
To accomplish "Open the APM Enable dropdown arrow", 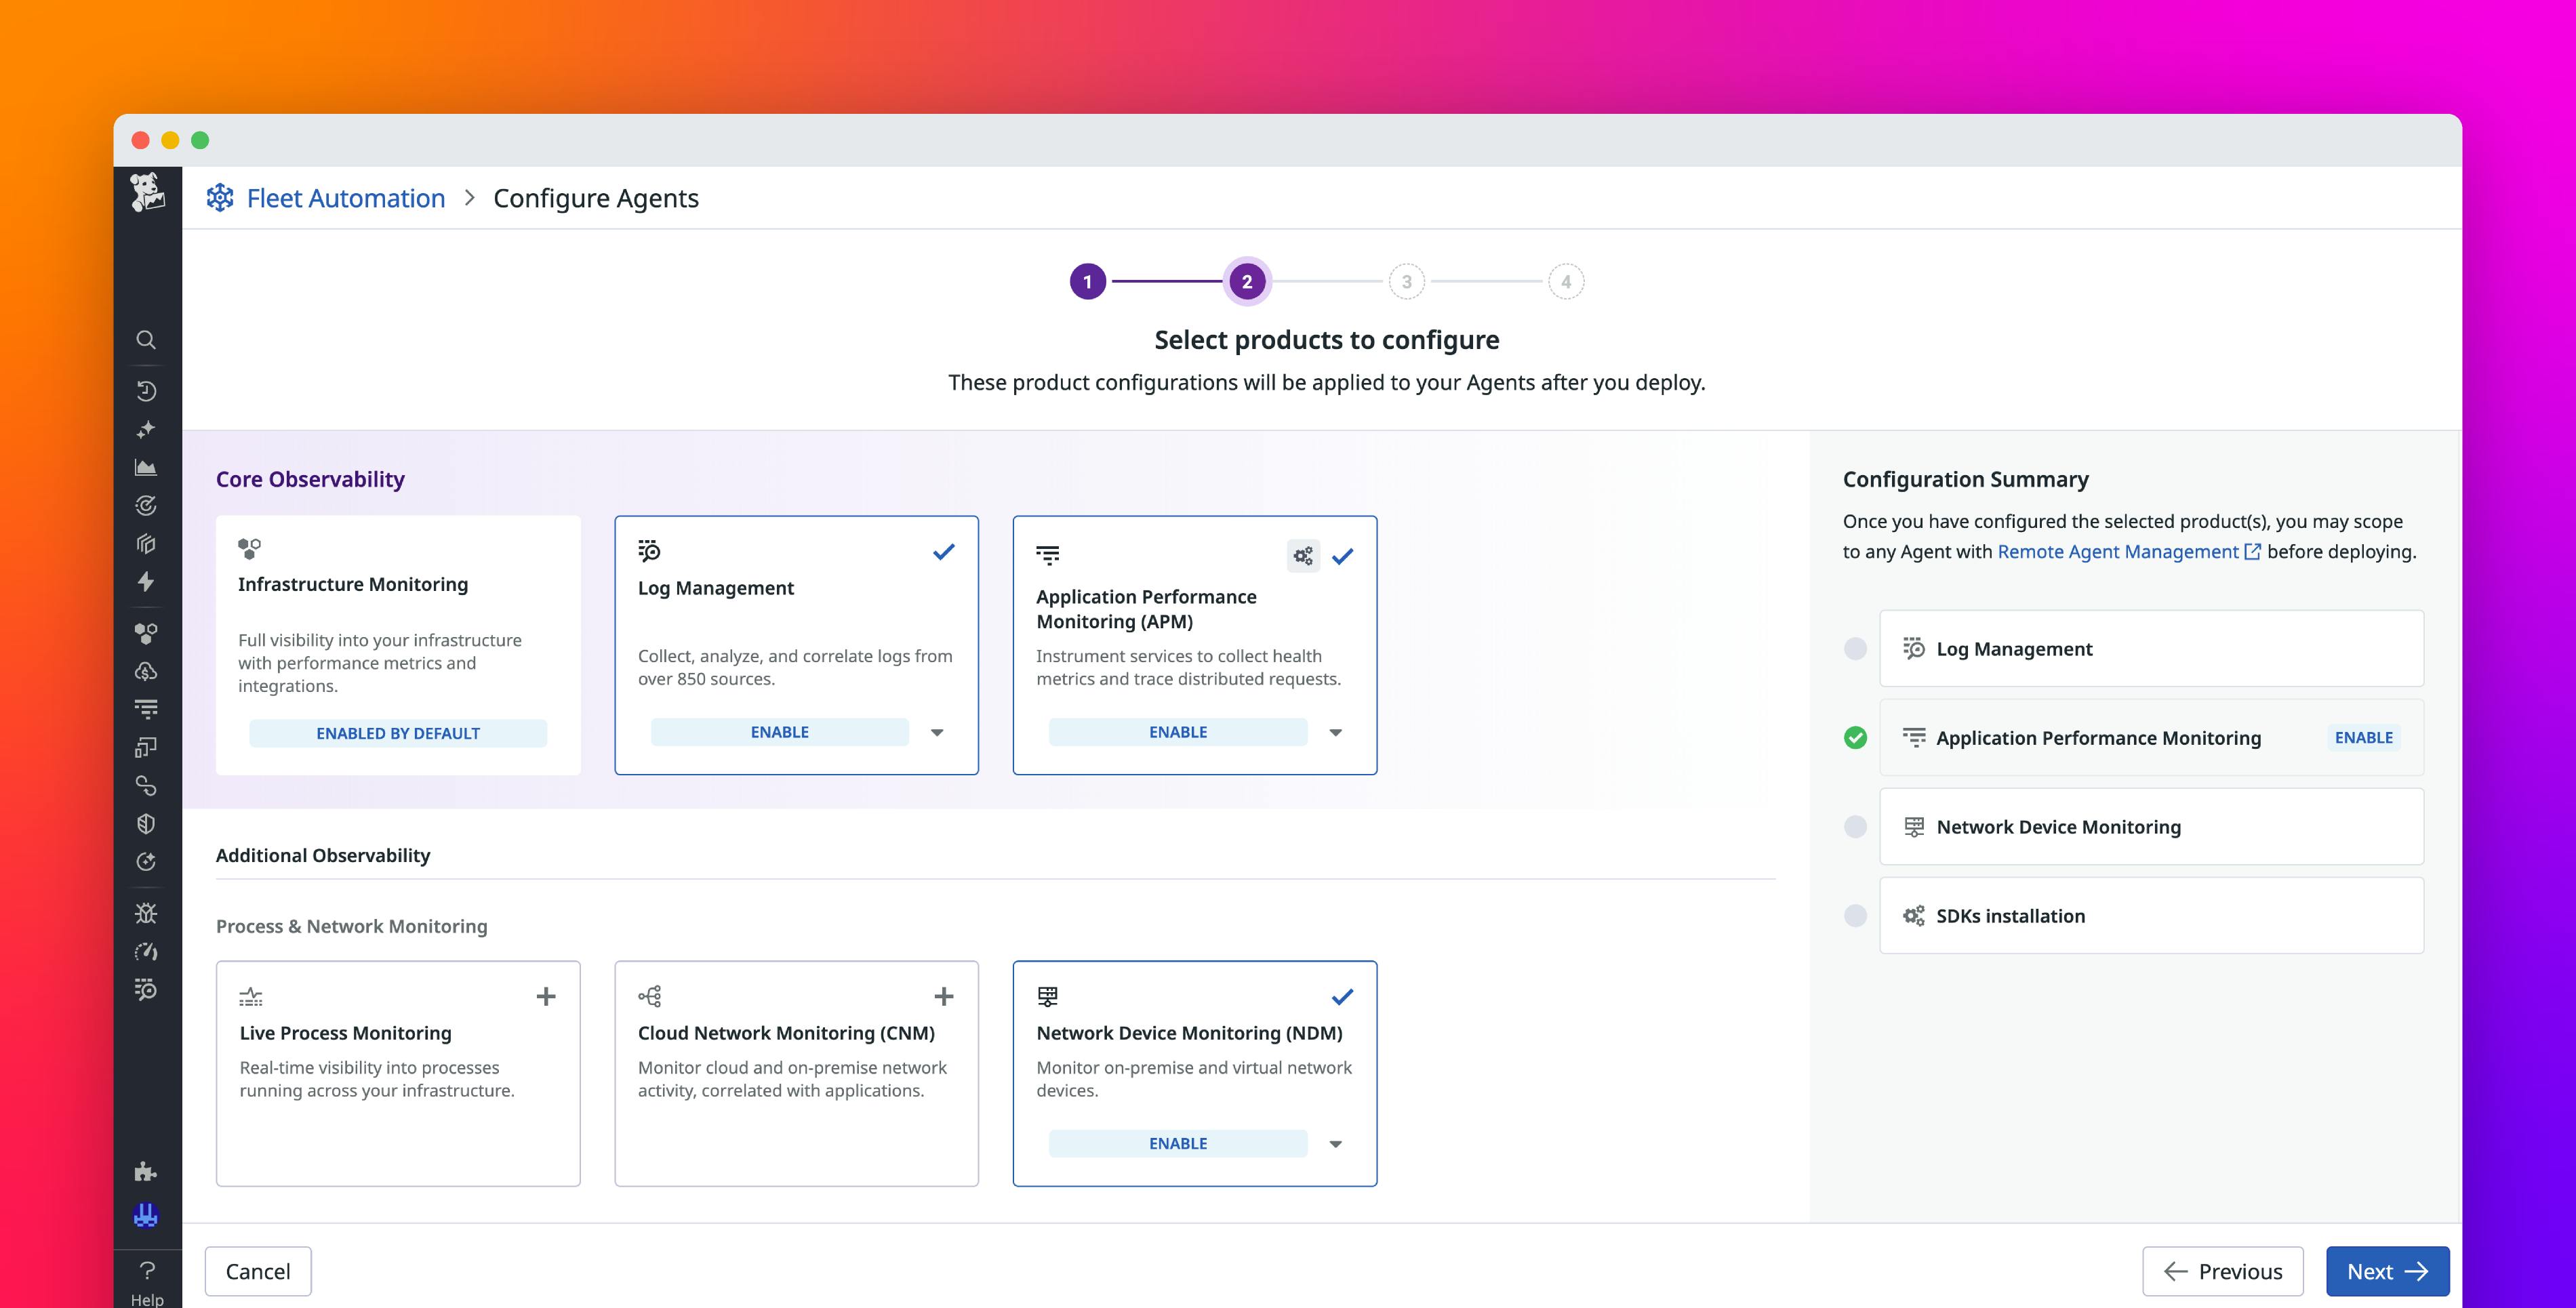I will [1336, 732].
